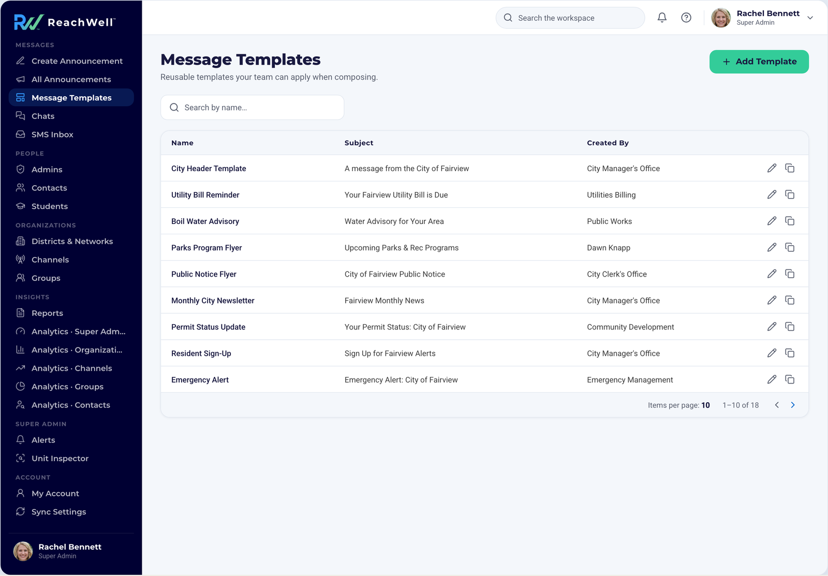The height and width of the screenshot is (576, 828).
Task: Click the Created By column header
Action: (x=608, y=143)
